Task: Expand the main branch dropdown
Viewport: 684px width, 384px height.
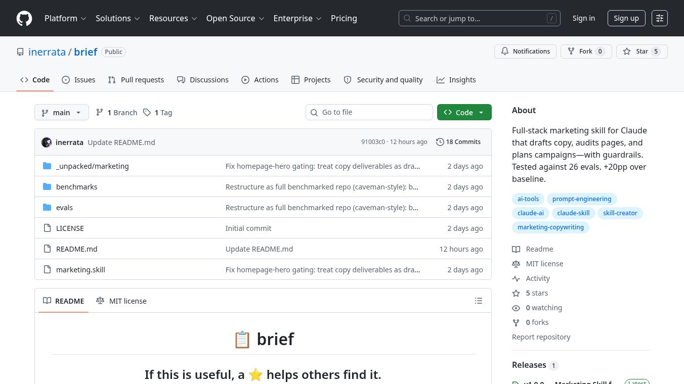Action: (62, 113)
